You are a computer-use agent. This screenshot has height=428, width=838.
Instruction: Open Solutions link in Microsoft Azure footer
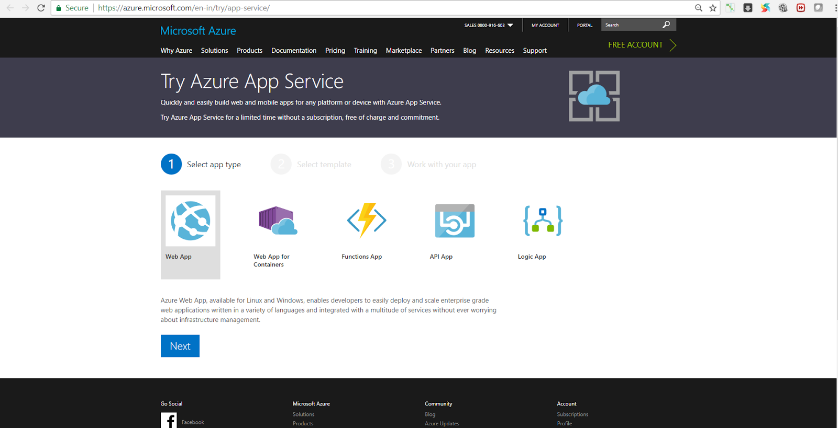304,414
